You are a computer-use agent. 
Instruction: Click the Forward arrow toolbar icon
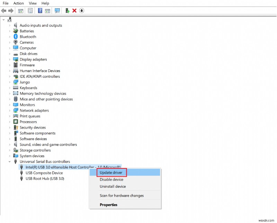(x=10, y=11)
